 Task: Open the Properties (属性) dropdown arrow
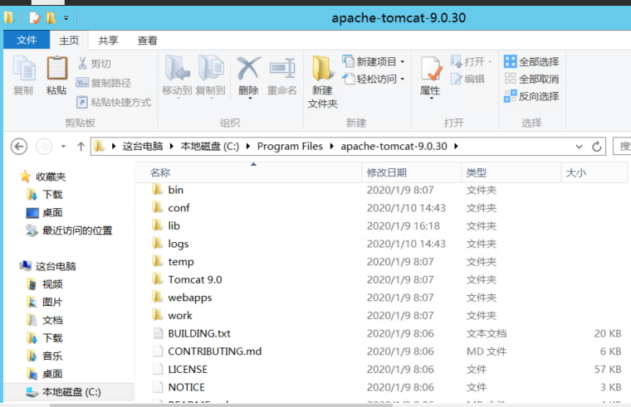coord(432,99)
